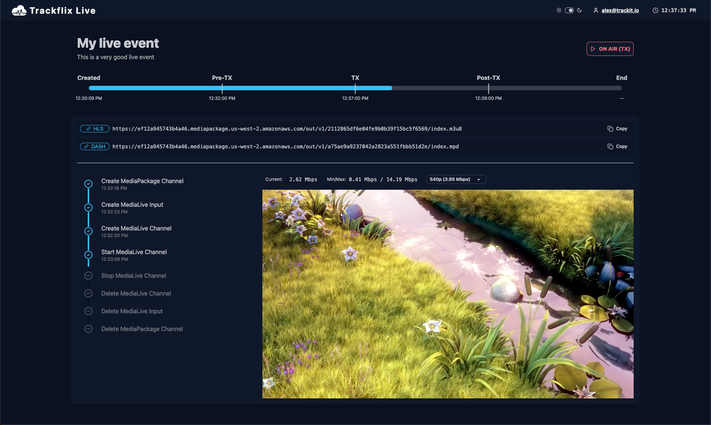711x425 pixels.
Task: Click the sun light-mode icon
Action: [x=559, y=10]
